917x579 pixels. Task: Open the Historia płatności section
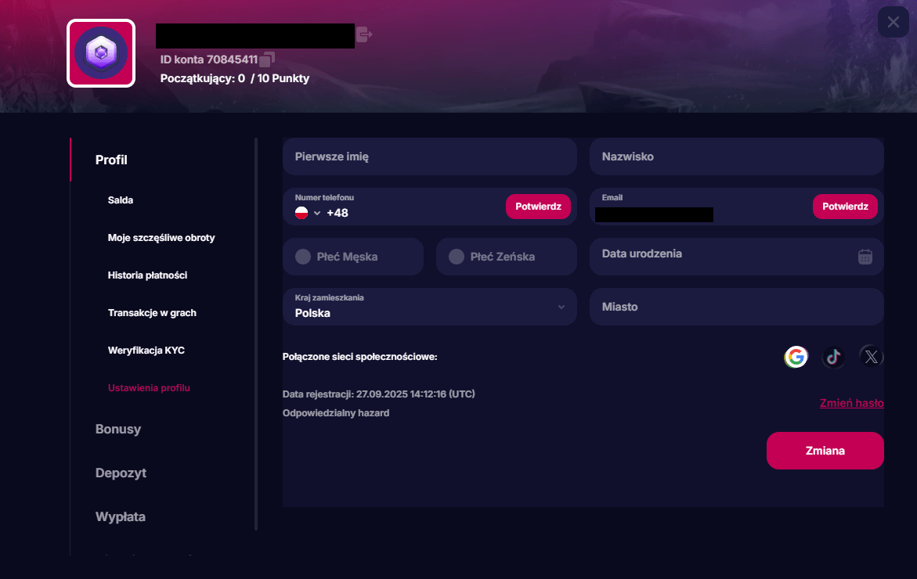coord(148,275)
